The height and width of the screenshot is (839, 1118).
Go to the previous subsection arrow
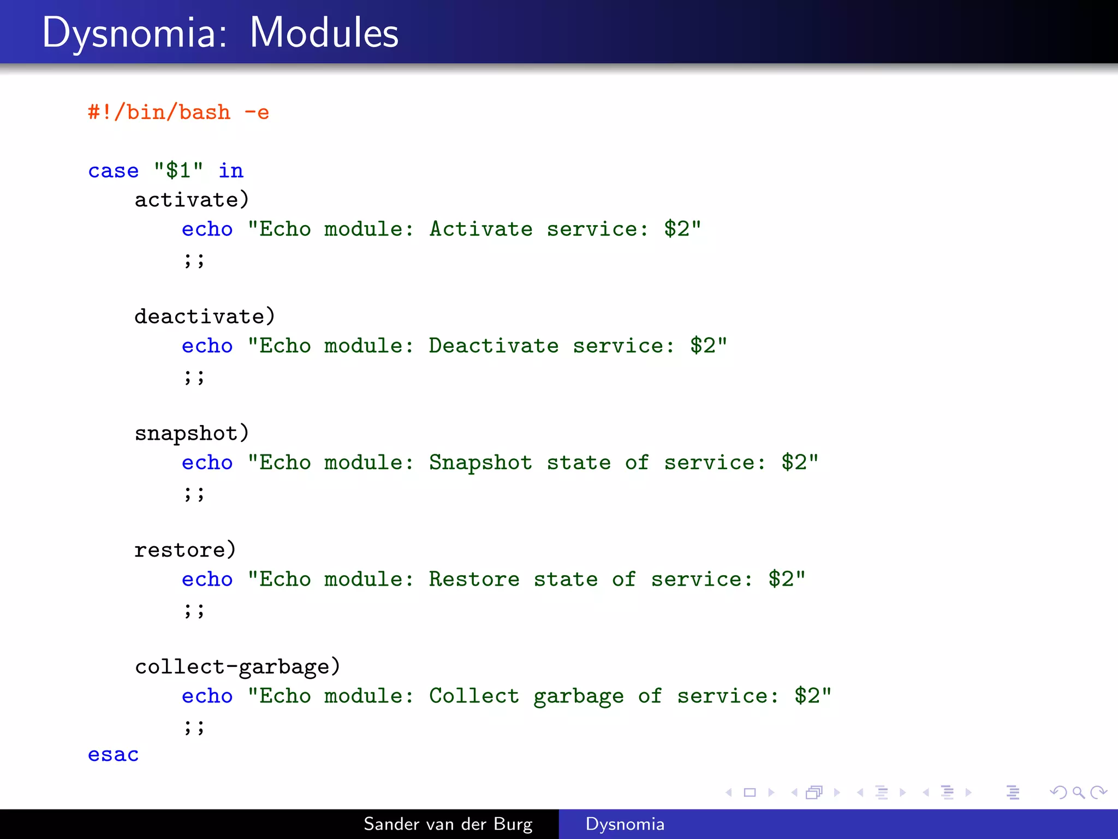pyautogui.click(x=860, y=793)
